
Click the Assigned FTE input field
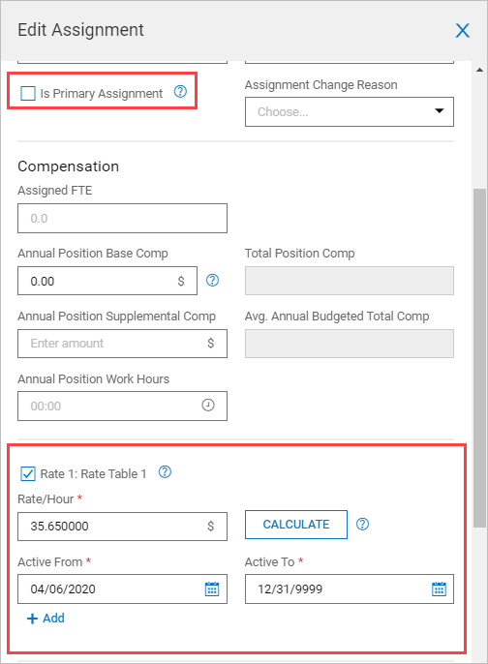point(122,218)
